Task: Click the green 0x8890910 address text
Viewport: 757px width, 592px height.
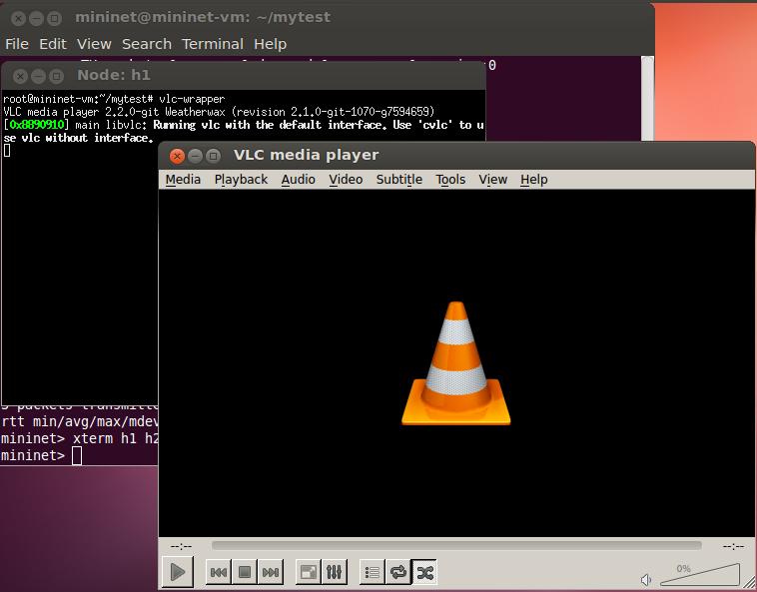Action: click(x=37, y=125)
